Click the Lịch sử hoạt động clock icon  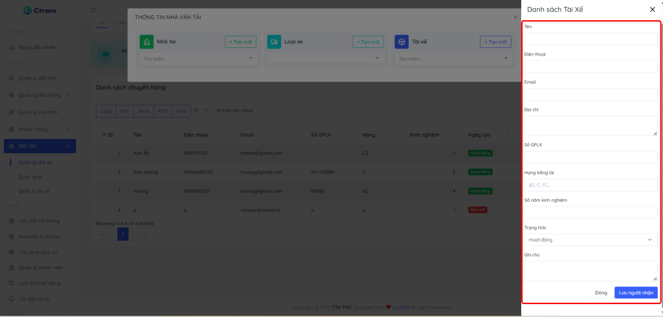[11, 283]
